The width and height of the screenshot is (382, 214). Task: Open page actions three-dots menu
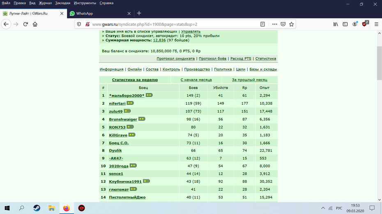[x=274, y=24]
